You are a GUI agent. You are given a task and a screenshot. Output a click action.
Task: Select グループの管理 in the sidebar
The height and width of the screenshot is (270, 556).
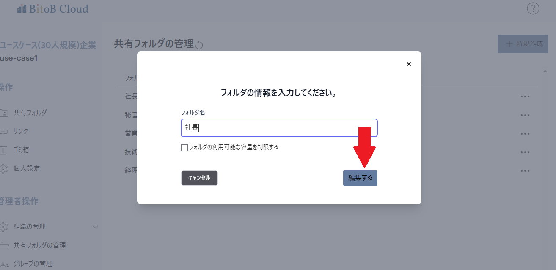[x=33, y=264]
